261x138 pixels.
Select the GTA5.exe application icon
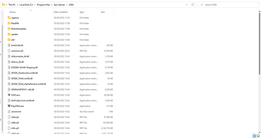(x=9, y=95)
